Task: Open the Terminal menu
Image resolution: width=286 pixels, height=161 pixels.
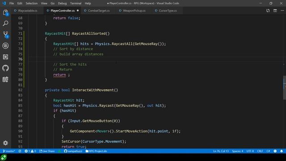Action: click(76, 3)
